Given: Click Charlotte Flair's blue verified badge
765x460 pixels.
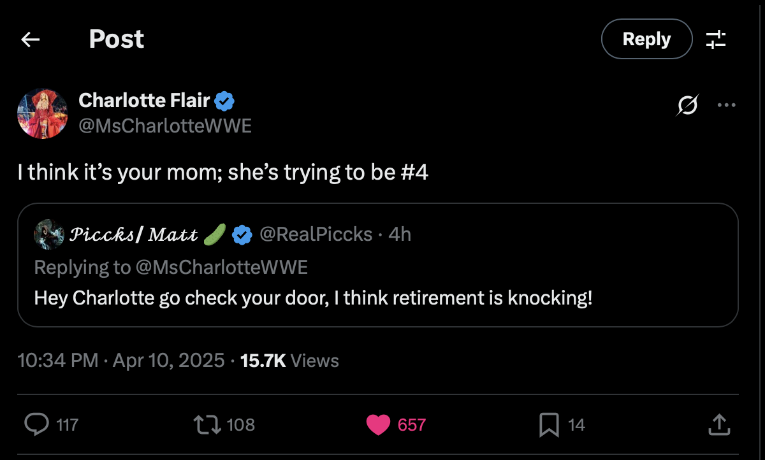Looking at the screenshot, I should 224,100.
